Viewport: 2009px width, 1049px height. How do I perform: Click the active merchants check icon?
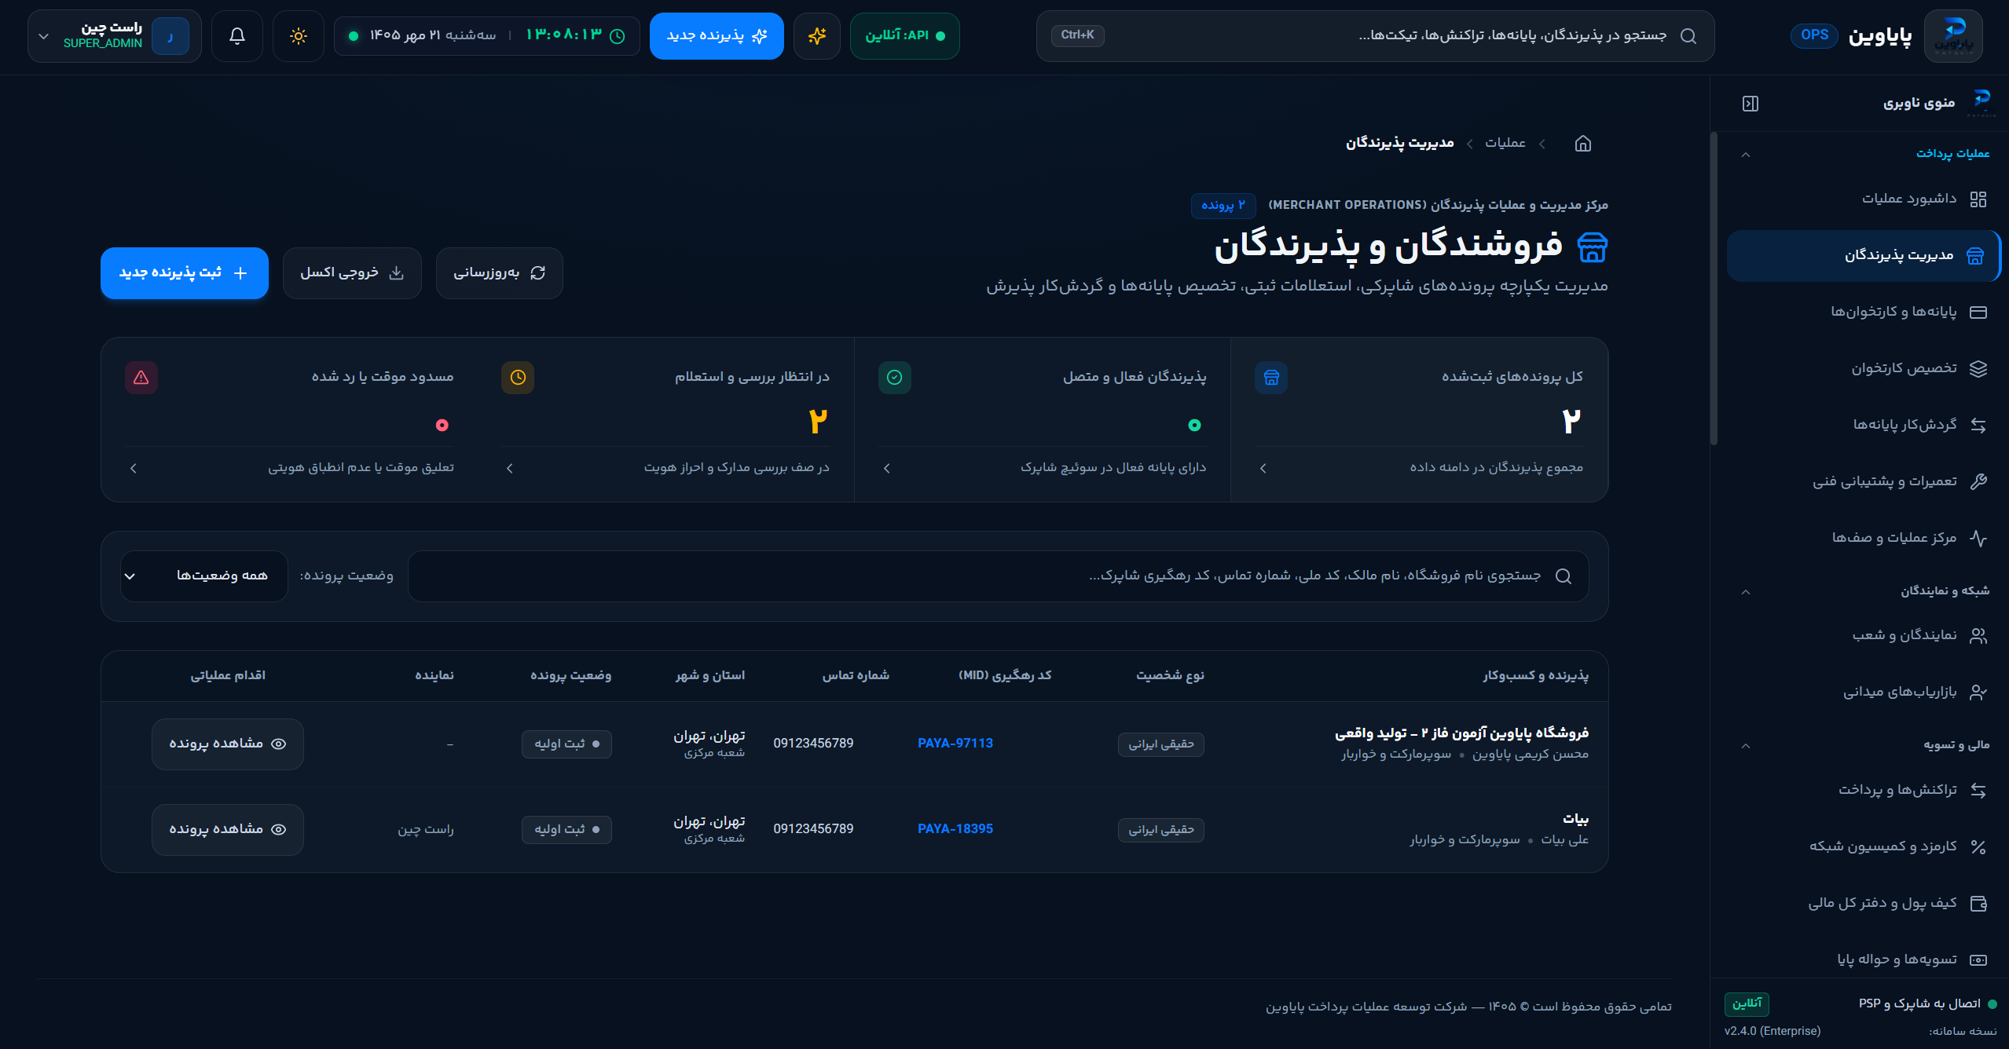click(x=894, y=378)
